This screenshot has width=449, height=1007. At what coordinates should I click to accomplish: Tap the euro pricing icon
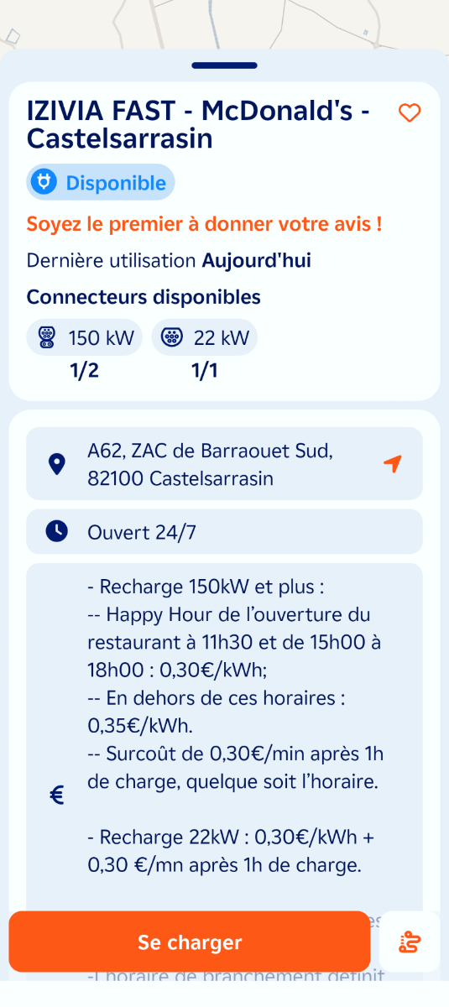[57, 795]
